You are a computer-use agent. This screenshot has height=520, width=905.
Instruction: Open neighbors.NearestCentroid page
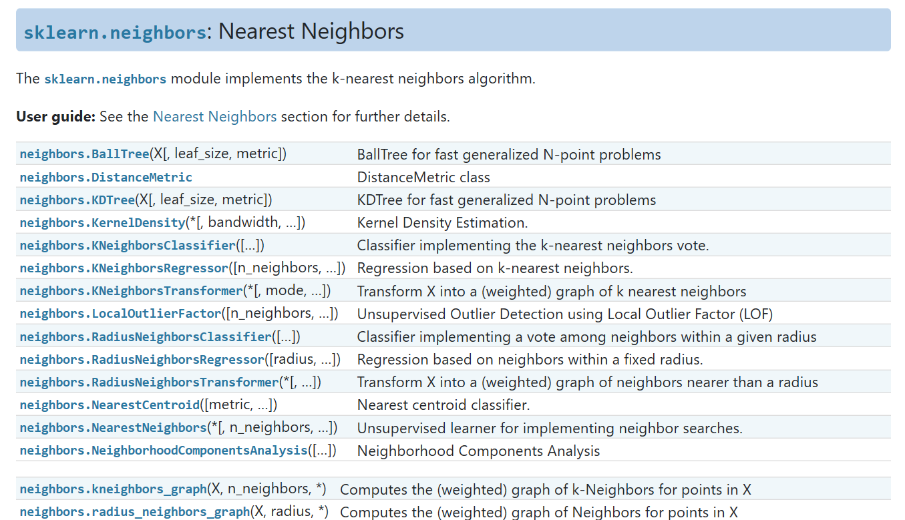pos(110,405)
